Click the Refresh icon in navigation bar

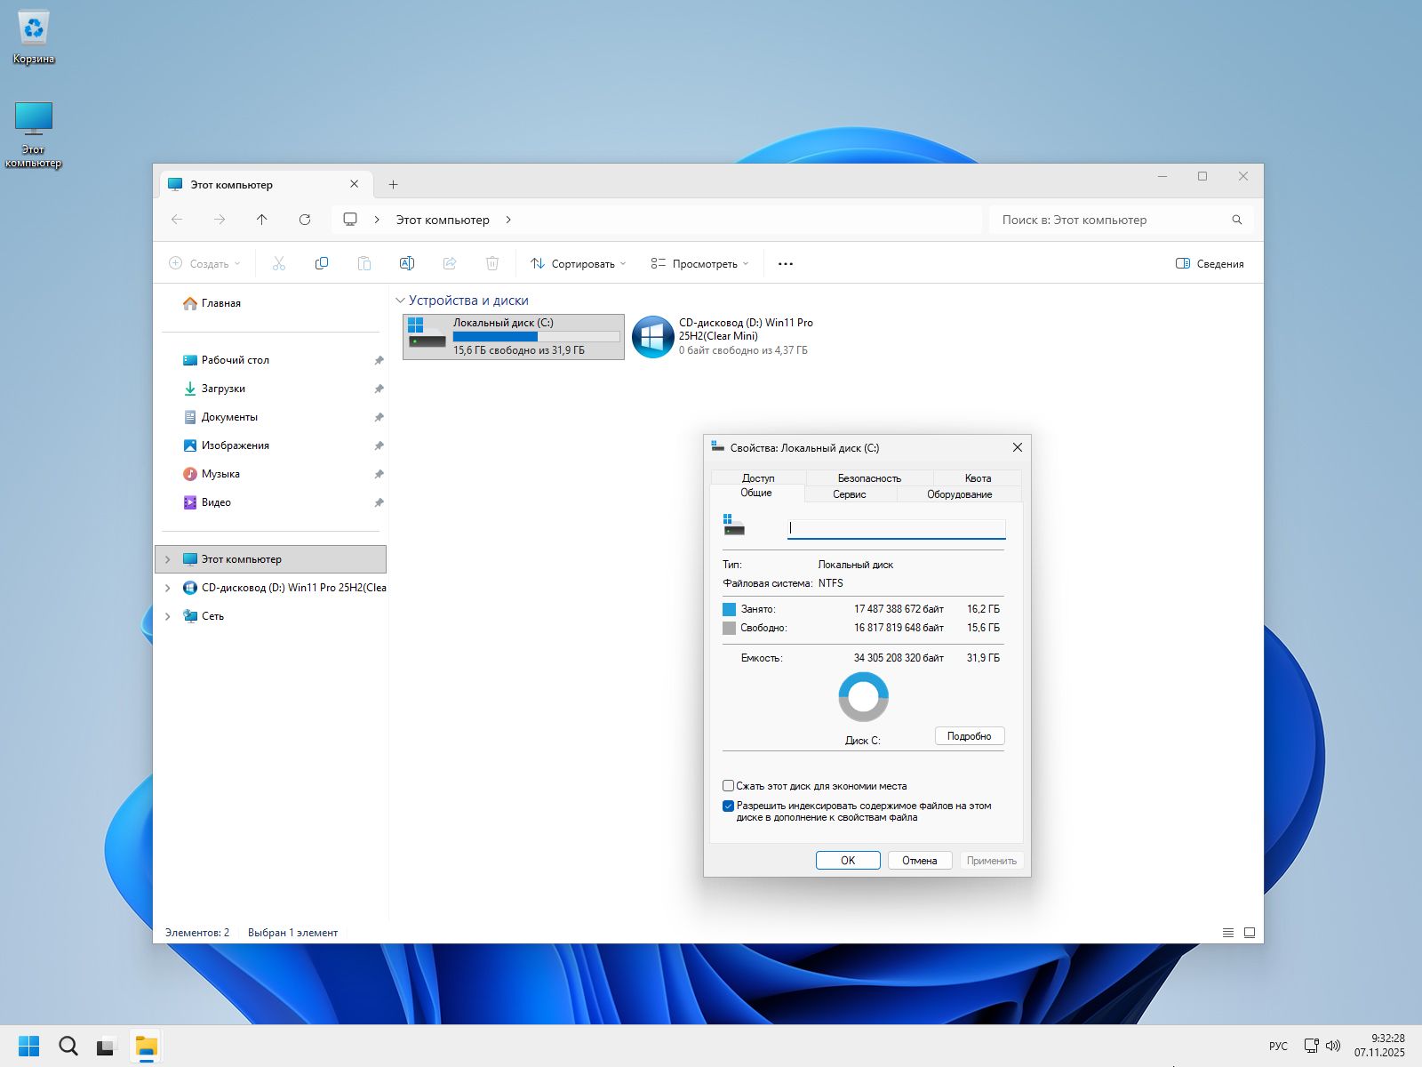click(x=305, y=220)
